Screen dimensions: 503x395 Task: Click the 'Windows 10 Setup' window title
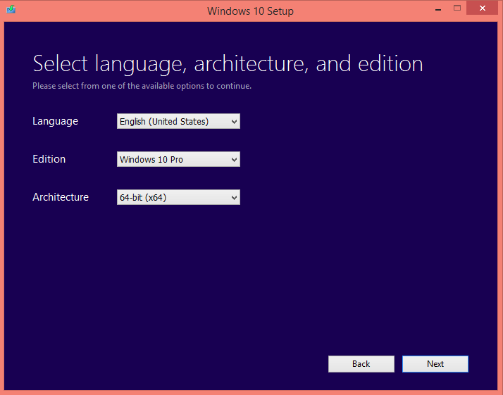pyautogui.click(x=250, y=11)
